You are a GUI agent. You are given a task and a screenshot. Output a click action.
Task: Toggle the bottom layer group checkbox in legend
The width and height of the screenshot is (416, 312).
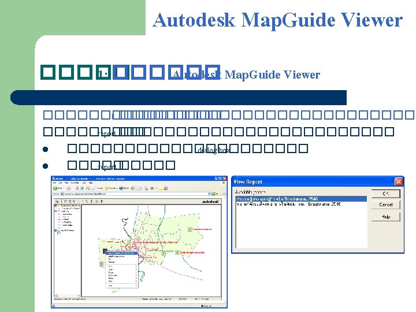pyautogui.click(x=55, y=231)
